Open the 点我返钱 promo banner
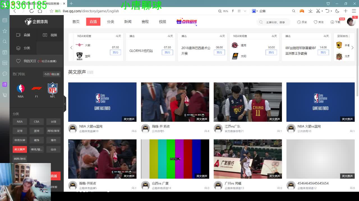This screenshot has width=359, height=201. (187, 22)
